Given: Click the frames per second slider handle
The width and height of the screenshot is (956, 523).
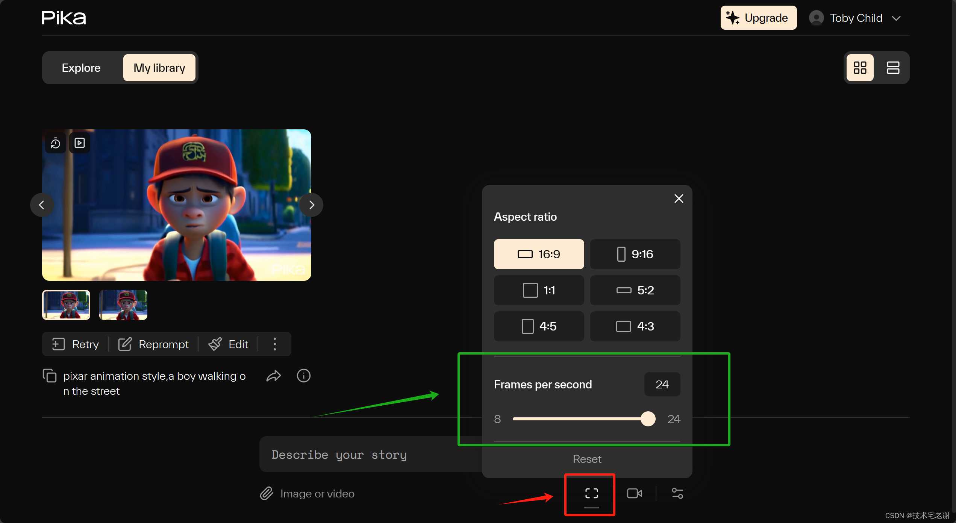Looking at the screenshot, I should pos(648,419).
